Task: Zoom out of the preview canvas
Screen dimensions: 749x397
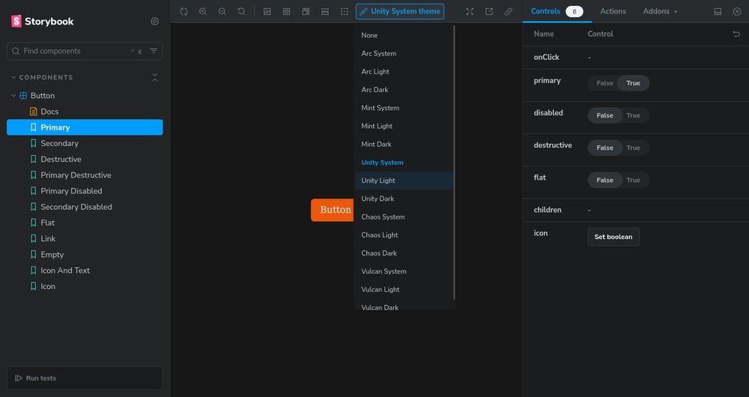Action: (222, 11)
